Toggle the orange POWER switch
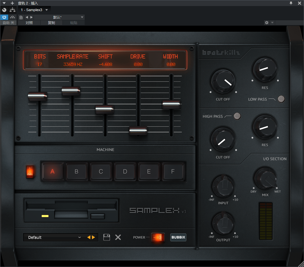 pos(158,237)
